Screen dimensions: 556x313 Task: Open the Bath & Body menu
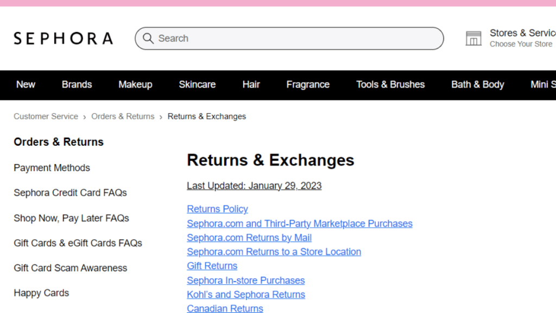478,85
